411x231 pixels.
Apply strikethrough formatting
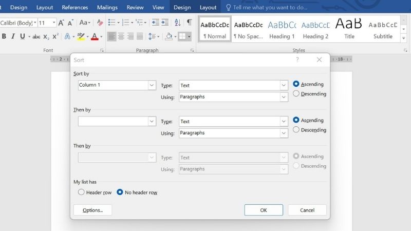[x=36, y=36]
